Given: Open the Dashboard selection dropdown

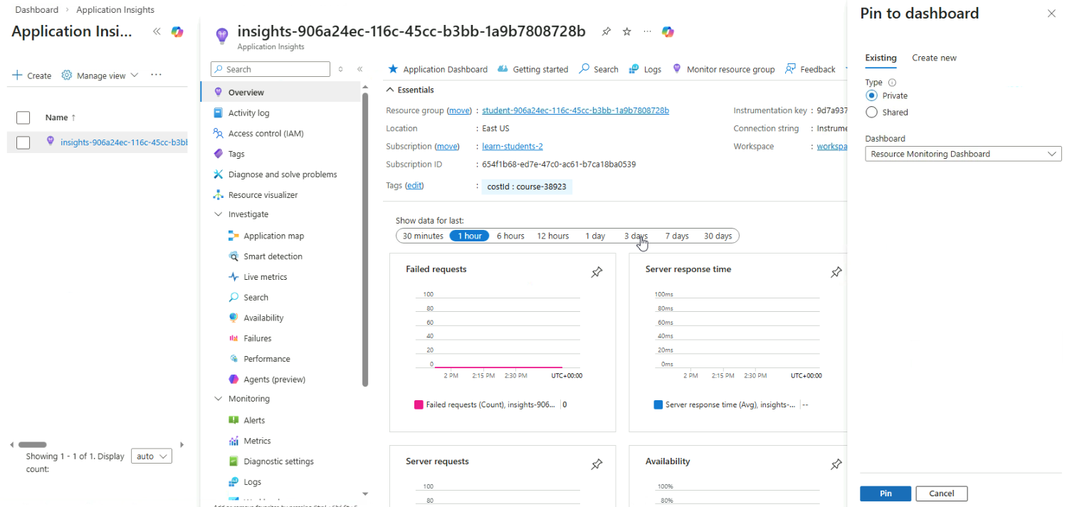Looking at the screenshot, I should tap(962, 154).
